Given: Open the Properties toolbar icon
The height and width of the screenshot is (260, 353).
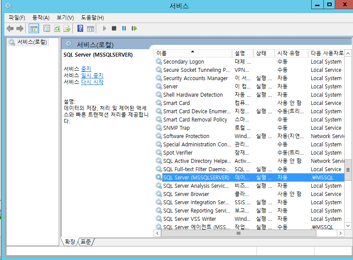Looking at the screenshot, I should 47,29.
